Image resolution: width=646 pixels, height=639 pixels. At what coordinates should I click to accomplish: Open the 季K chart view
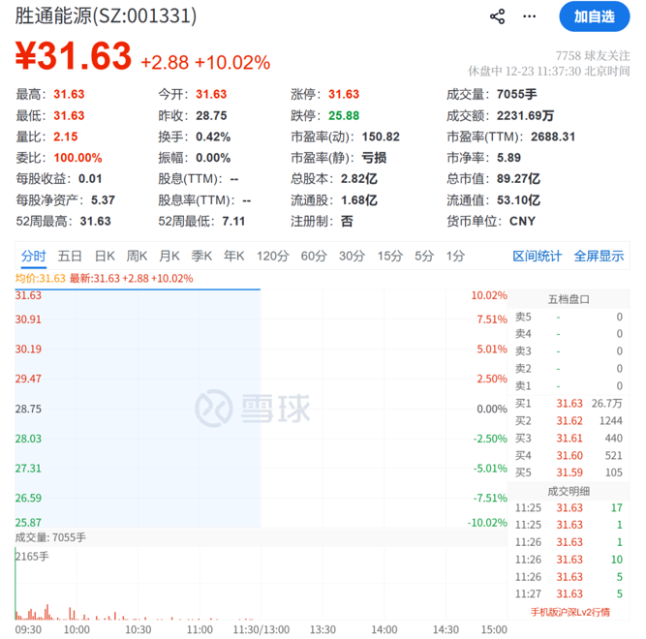coord(201,257)
